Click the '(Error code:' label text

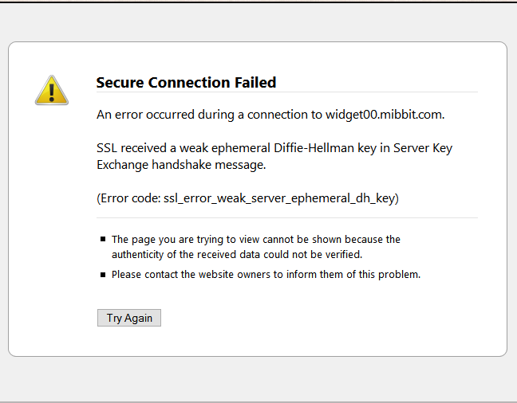click(129, 198)
